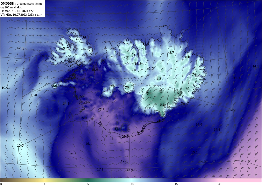Click the 21.1 value over the ocean

[73, 154]
